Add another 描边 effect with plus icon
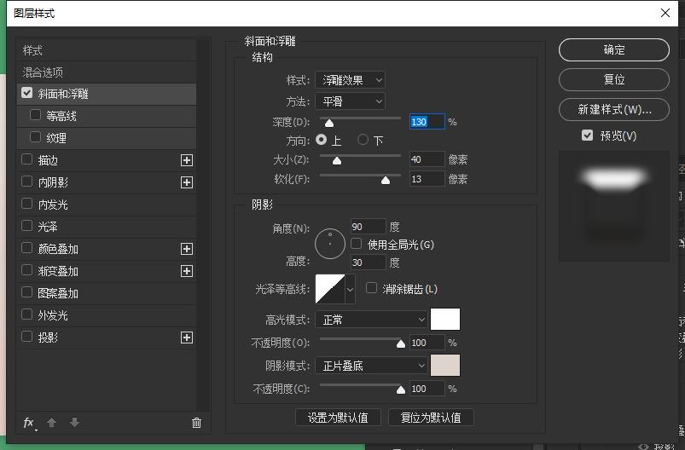This screenshot has width=685, height=450. point(187,160)
